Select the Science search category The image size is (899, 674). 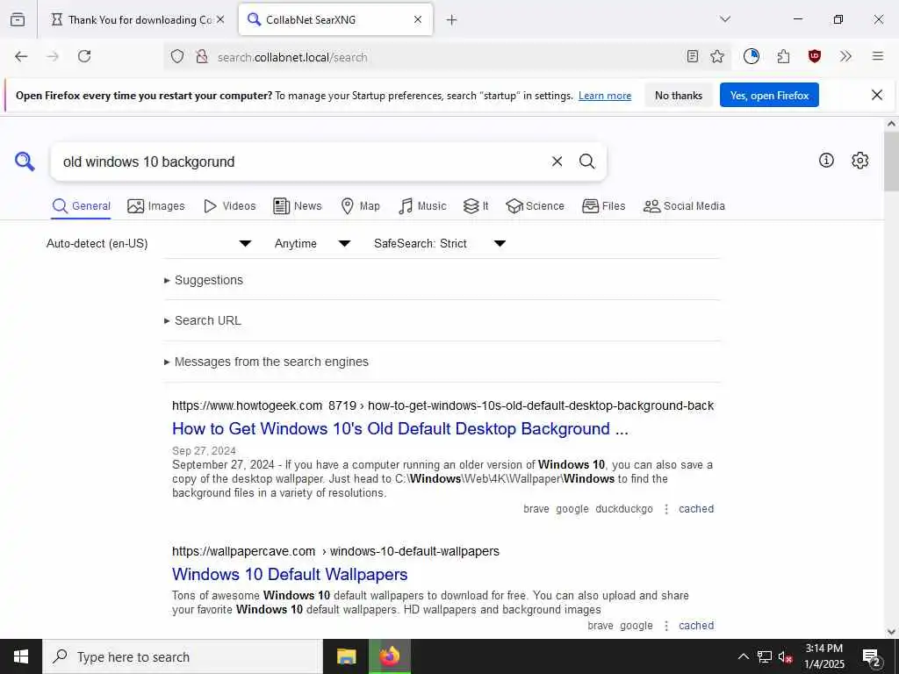pos(535,205)
